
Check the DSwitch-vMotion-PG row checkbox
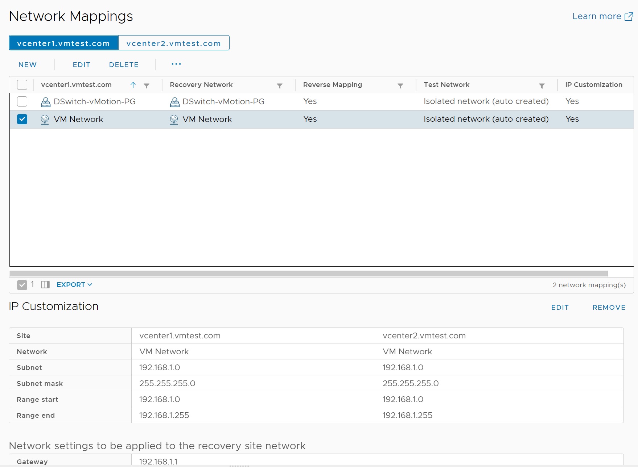(x=22, y=101)
